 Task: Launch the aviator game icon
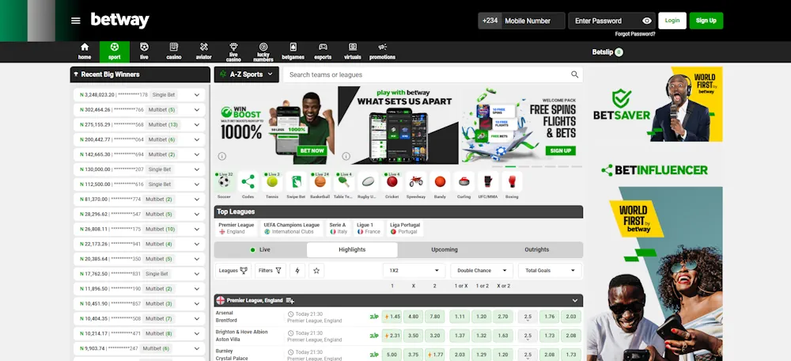coord(204,47)
